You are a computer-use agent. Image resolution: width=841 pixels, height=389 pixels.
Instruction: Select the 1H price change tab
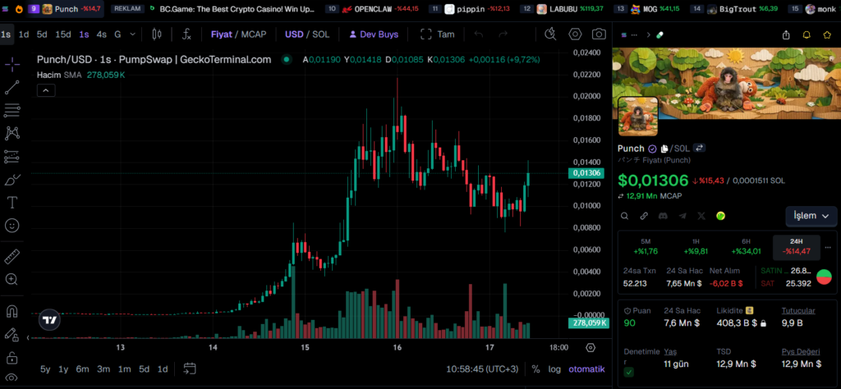[x=696, y=246]
